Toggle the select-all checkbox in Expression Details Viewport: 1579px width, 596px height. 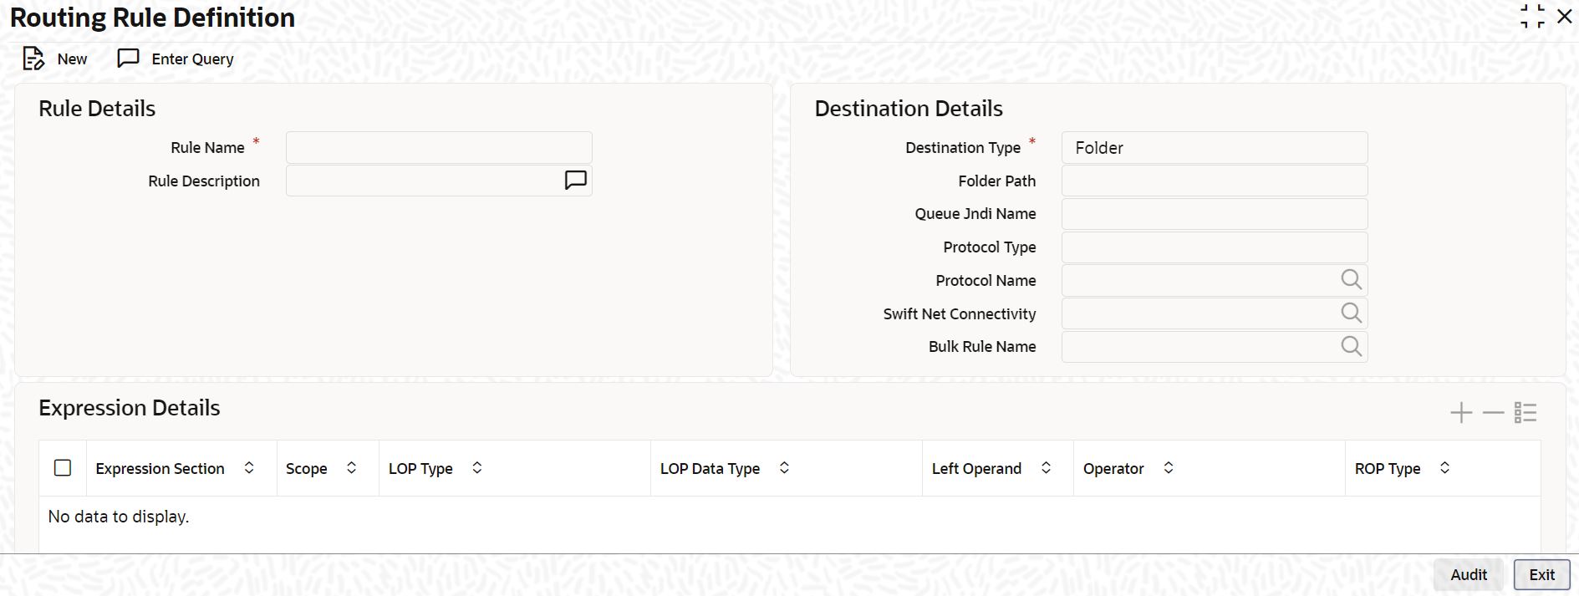pyautogui.click(x=63, y=468)
